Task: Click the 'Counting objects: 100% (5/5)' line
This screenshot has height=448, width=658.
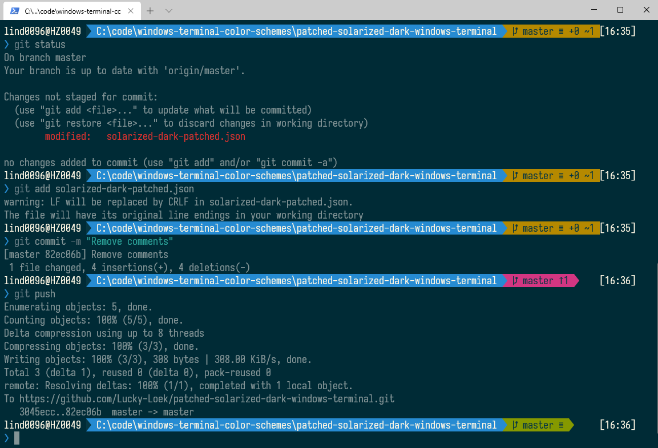Action: pos(94,320)
